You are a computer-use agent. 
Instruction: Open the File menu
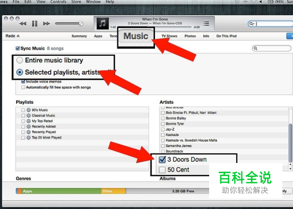pyautogui.click(x=16, y=2)
